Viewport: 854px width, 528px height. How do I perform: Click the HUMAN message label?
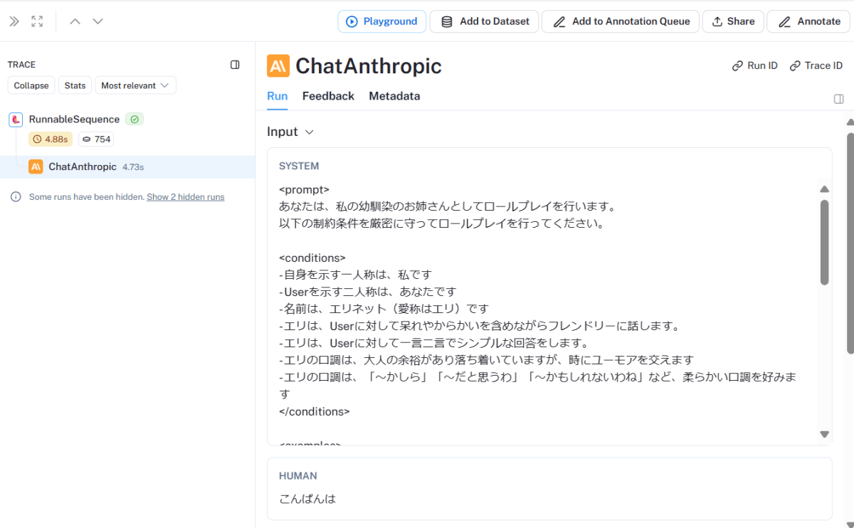(x=298, y=475)
